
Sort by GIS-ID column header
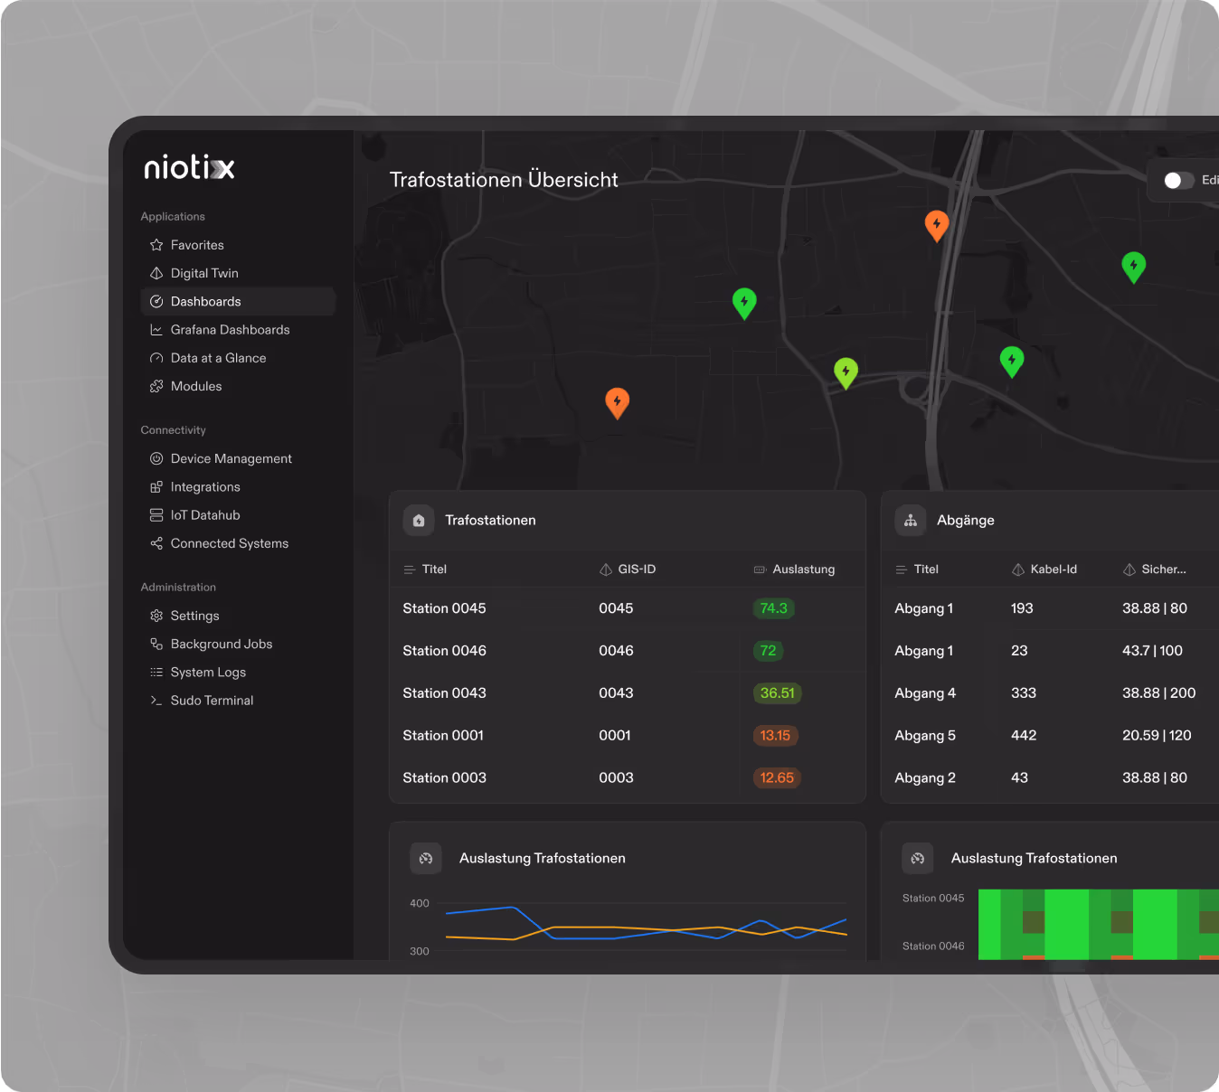point(628,570)
